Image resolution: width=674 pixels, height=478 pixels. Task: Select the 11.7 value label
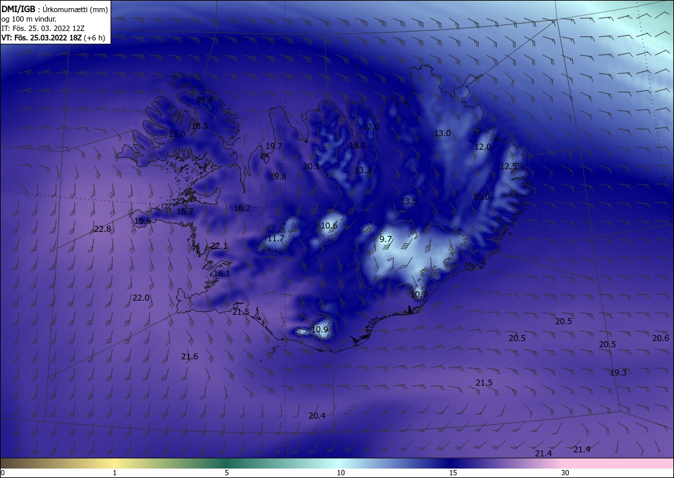(x=276, y=239)
